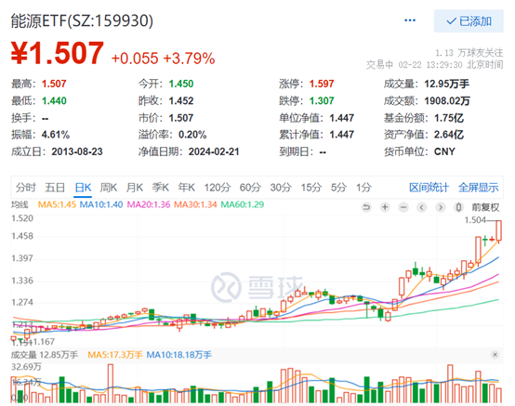Image resolution: width=515 pixels, height=406 pixels.
Task: Select the 月K chart tab
Action: point(135,188)
